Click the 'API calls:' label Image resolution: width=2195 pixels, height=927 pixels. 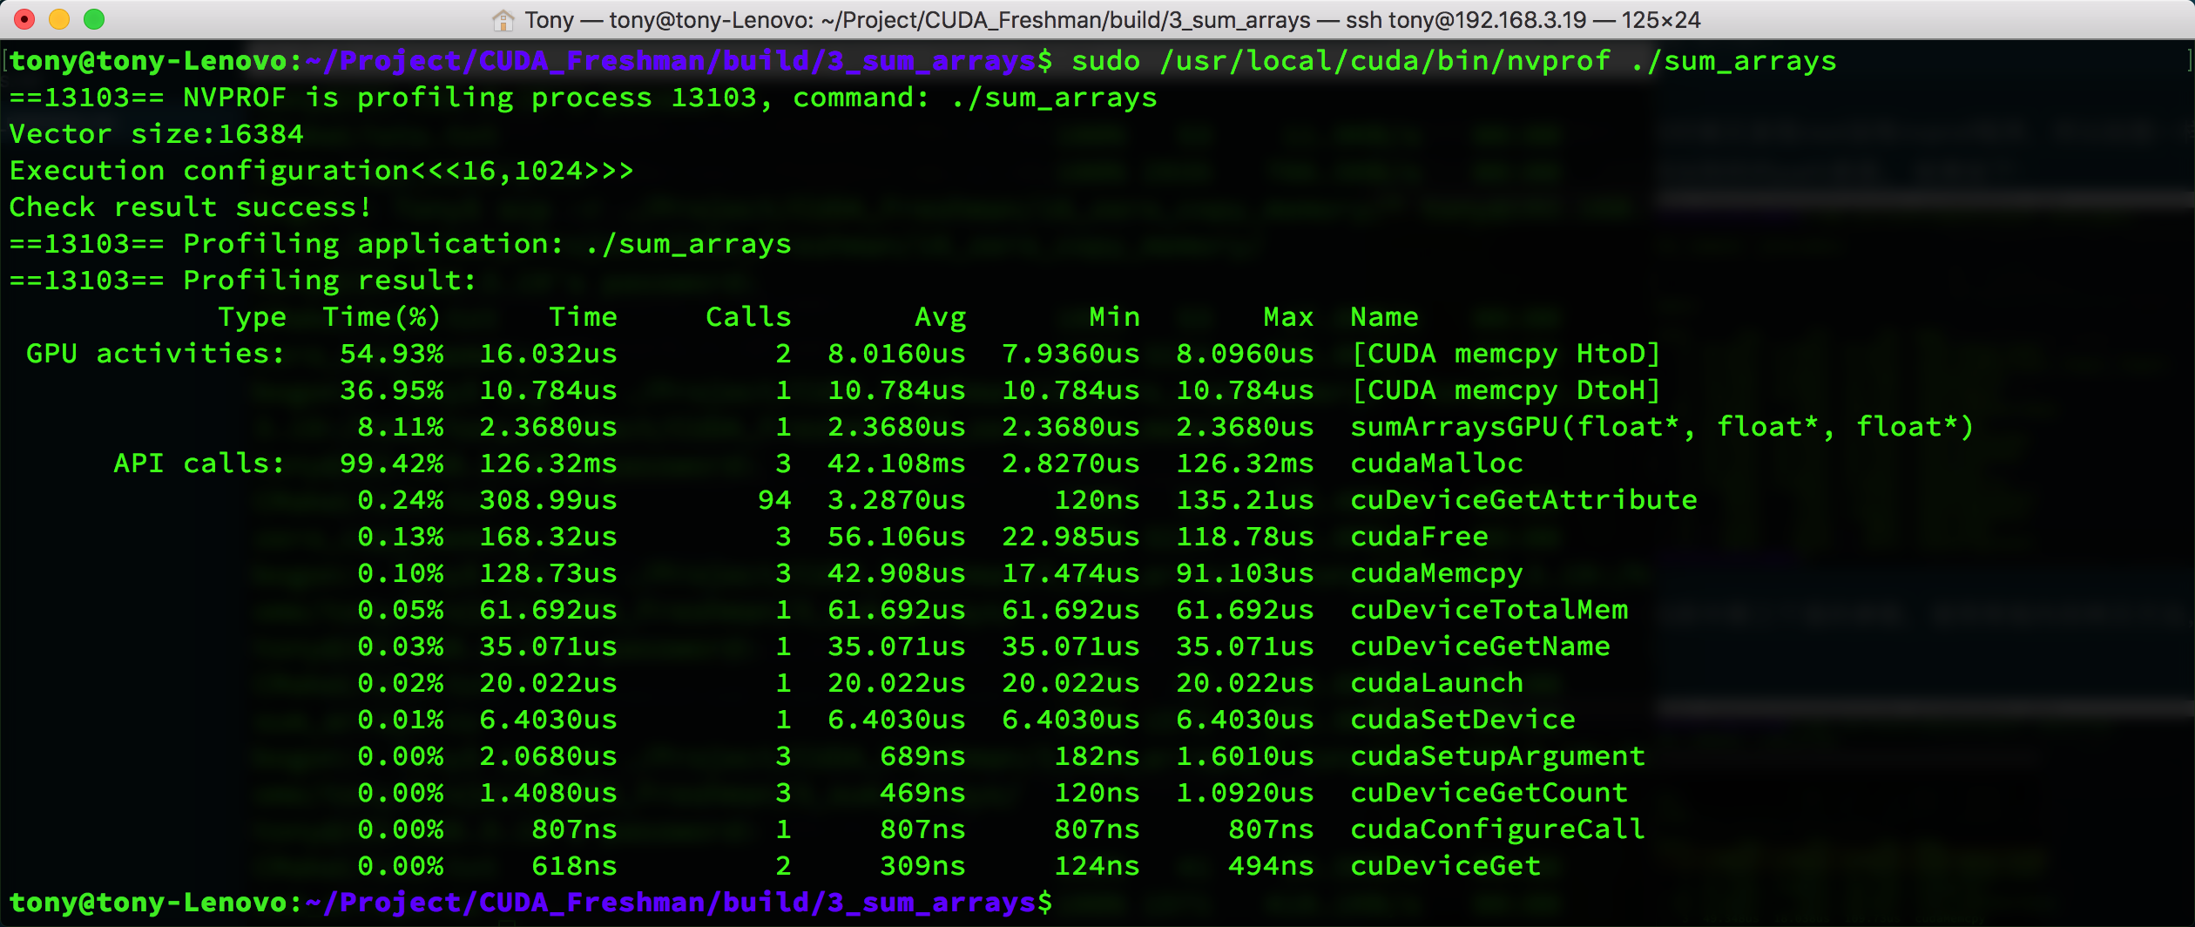pos(199,463)
